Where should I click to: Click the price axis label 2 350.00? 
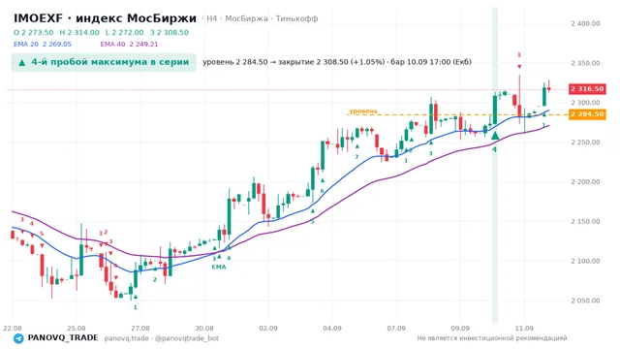click(585, 63)
